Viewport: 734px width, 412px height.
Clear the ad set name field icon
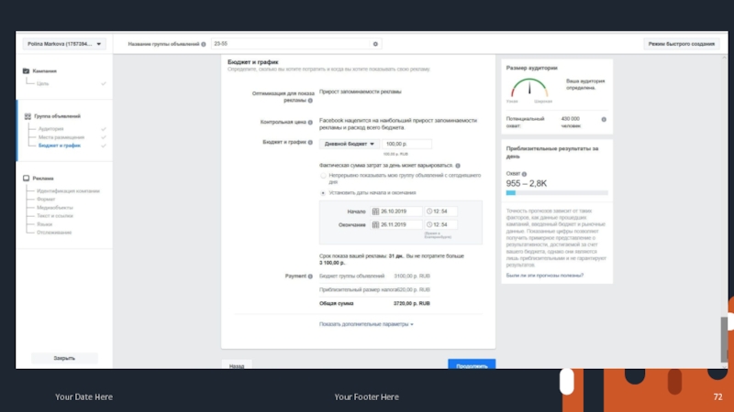pos(374,43)
